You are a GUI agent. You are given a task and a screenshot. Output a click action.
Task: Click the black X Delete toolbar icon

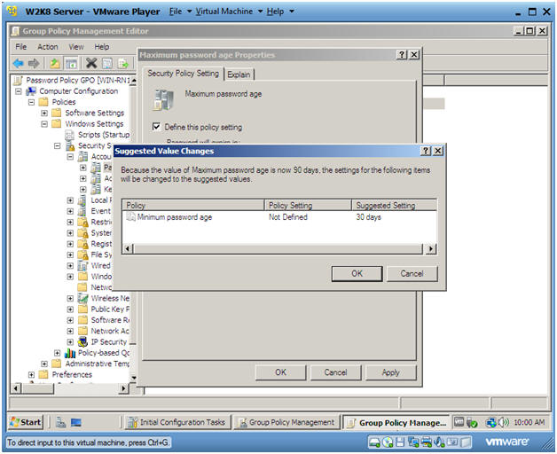coord(91,63)
